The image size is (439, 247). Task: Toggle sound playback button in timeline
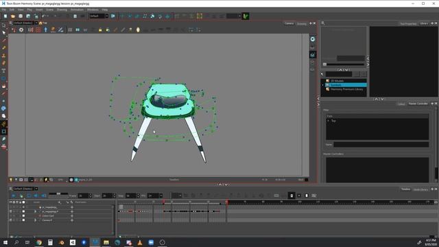point(36,196)
